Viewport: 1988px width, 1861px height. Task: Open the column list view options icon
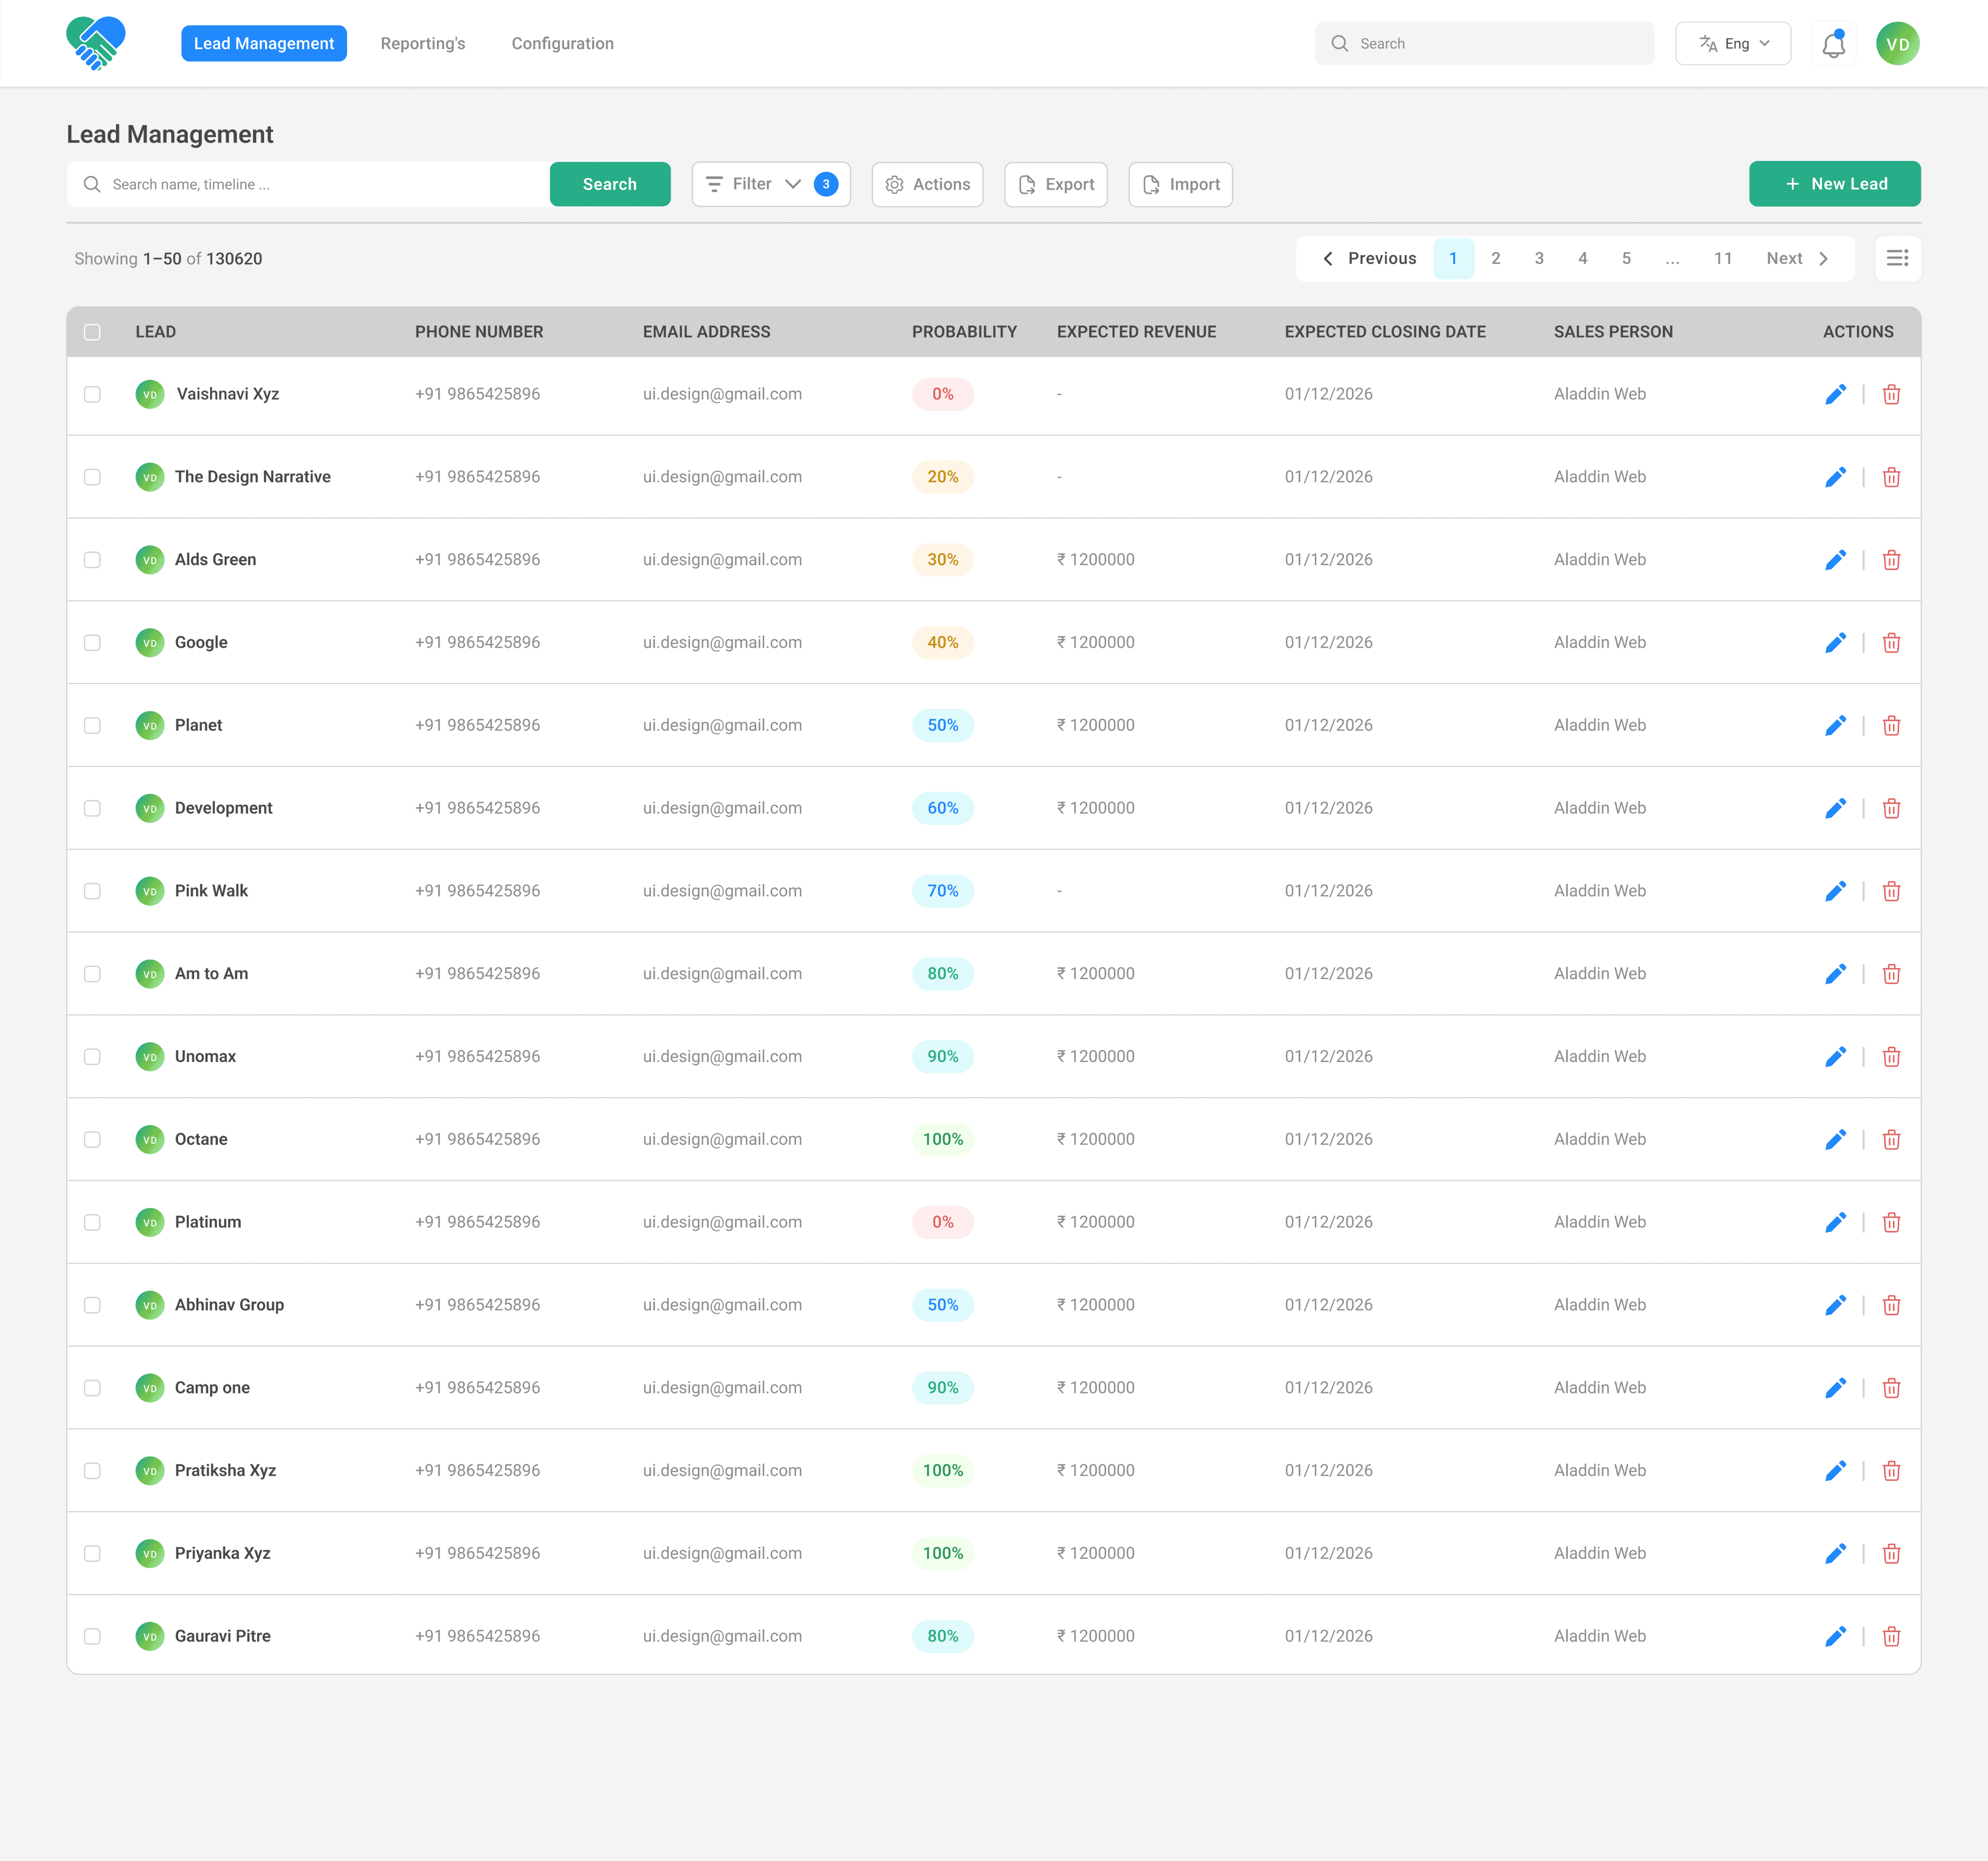[x=1897, y=258]
